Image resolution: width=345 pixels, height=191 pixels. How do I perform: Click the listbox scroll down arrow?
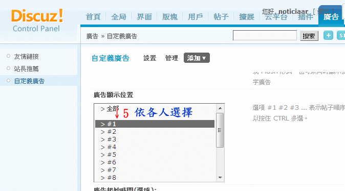220,177
